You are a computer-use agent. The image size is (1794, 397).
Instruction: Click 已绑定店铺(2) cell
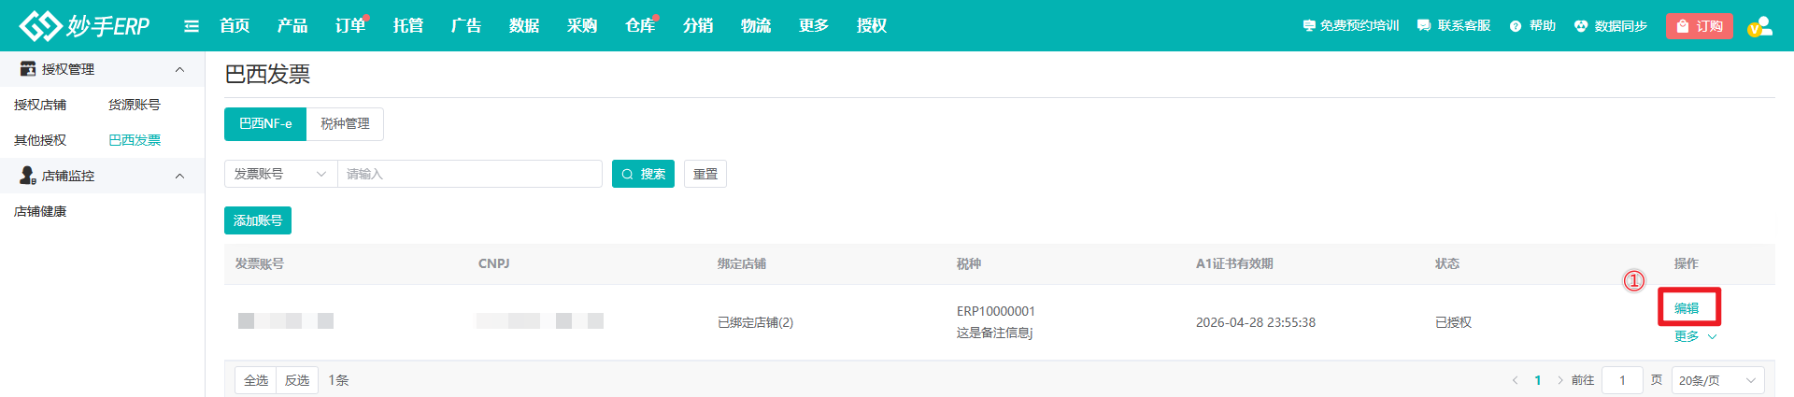755,322
